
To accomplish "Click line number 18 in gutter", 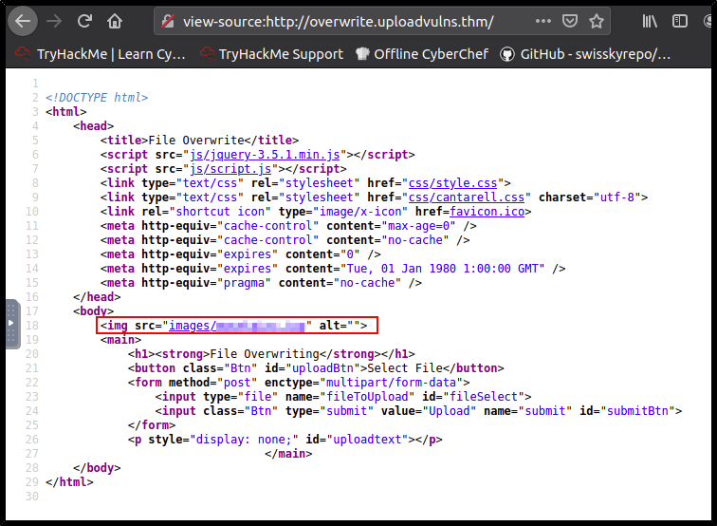I will pos(32,326).
